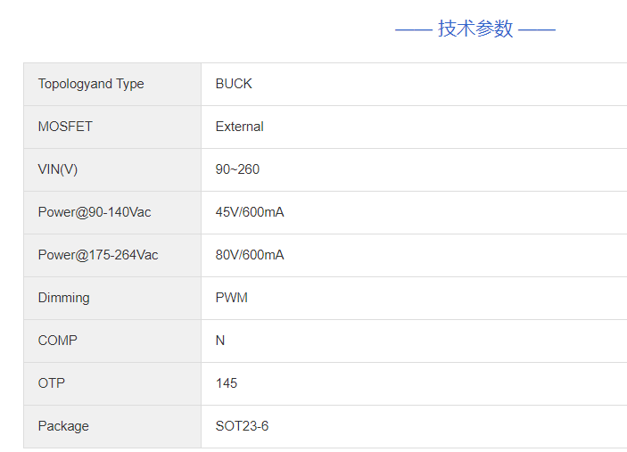This screenshot has height=452, width=627.
Task: Click the N value for COMP
Action: (220, 341)
